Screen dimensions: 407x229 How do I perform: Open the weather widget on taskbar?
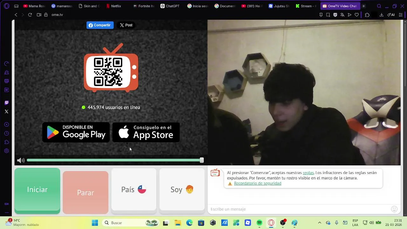[23, 223]
